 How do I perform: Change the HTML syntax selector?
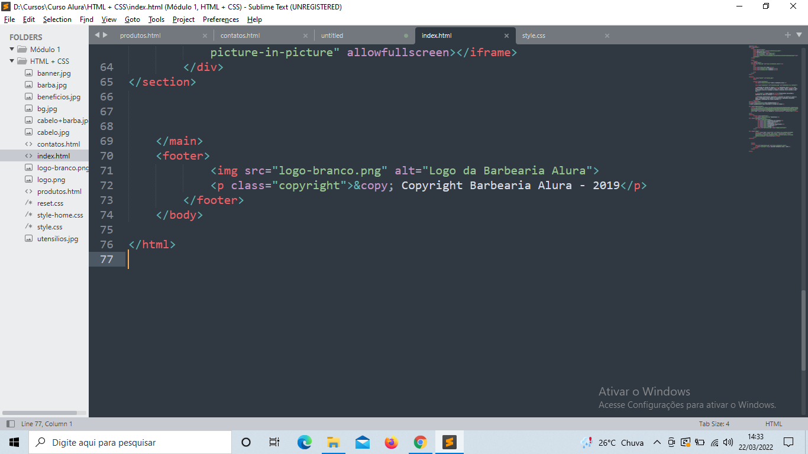pos(774,424)
